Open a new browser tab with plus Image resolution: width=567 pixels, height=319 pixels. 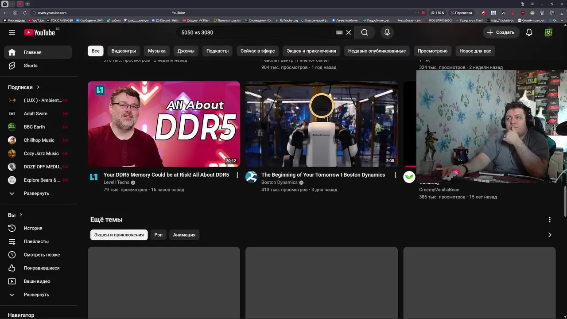click(x=27, y=4)
